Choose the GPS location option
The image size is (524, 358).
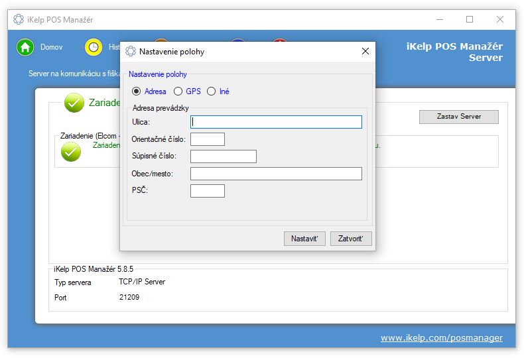[178, 91]
